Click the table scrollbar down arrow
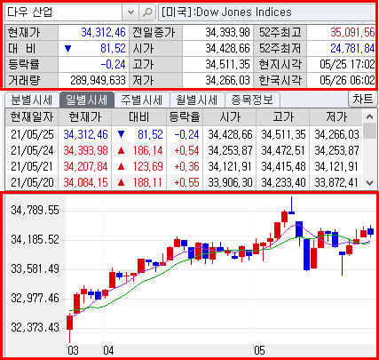The width and height of the screenshot is (379, 360). (x=369, y=182)
